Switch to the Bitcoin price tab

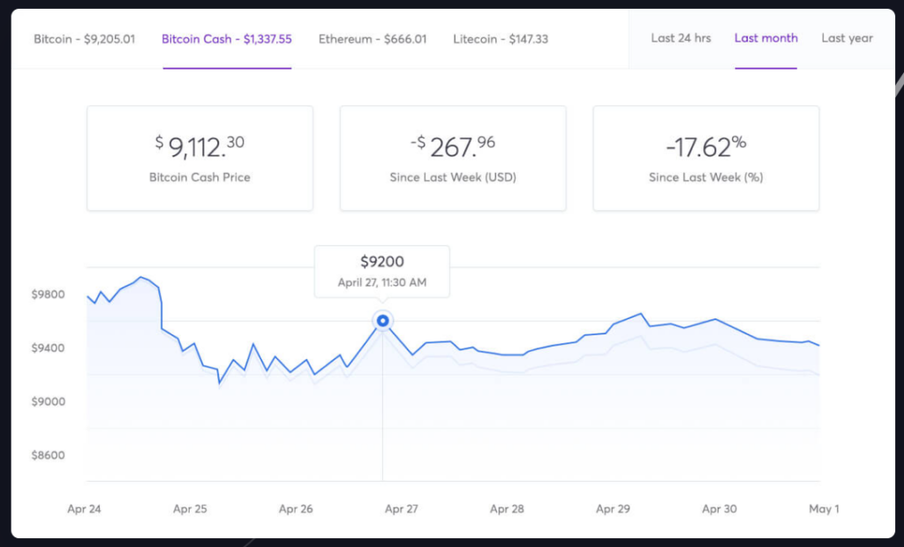[84, 39]
